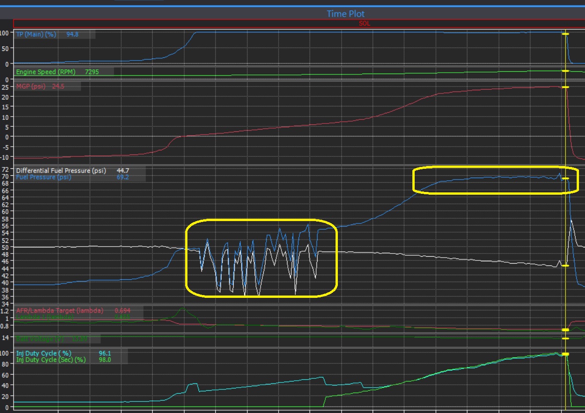The width and height of the screenshot is (585, 413).
Task: Click the cursor marker on MGP trace
Action: click(565, 87)
